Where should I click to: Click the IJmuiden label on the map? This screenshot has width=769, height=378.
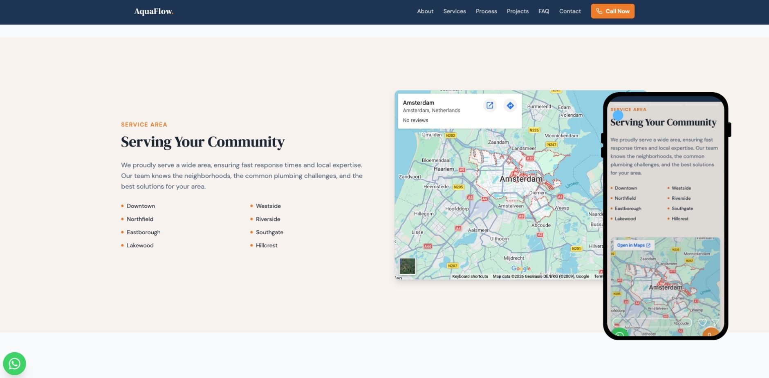click(431, 135)
